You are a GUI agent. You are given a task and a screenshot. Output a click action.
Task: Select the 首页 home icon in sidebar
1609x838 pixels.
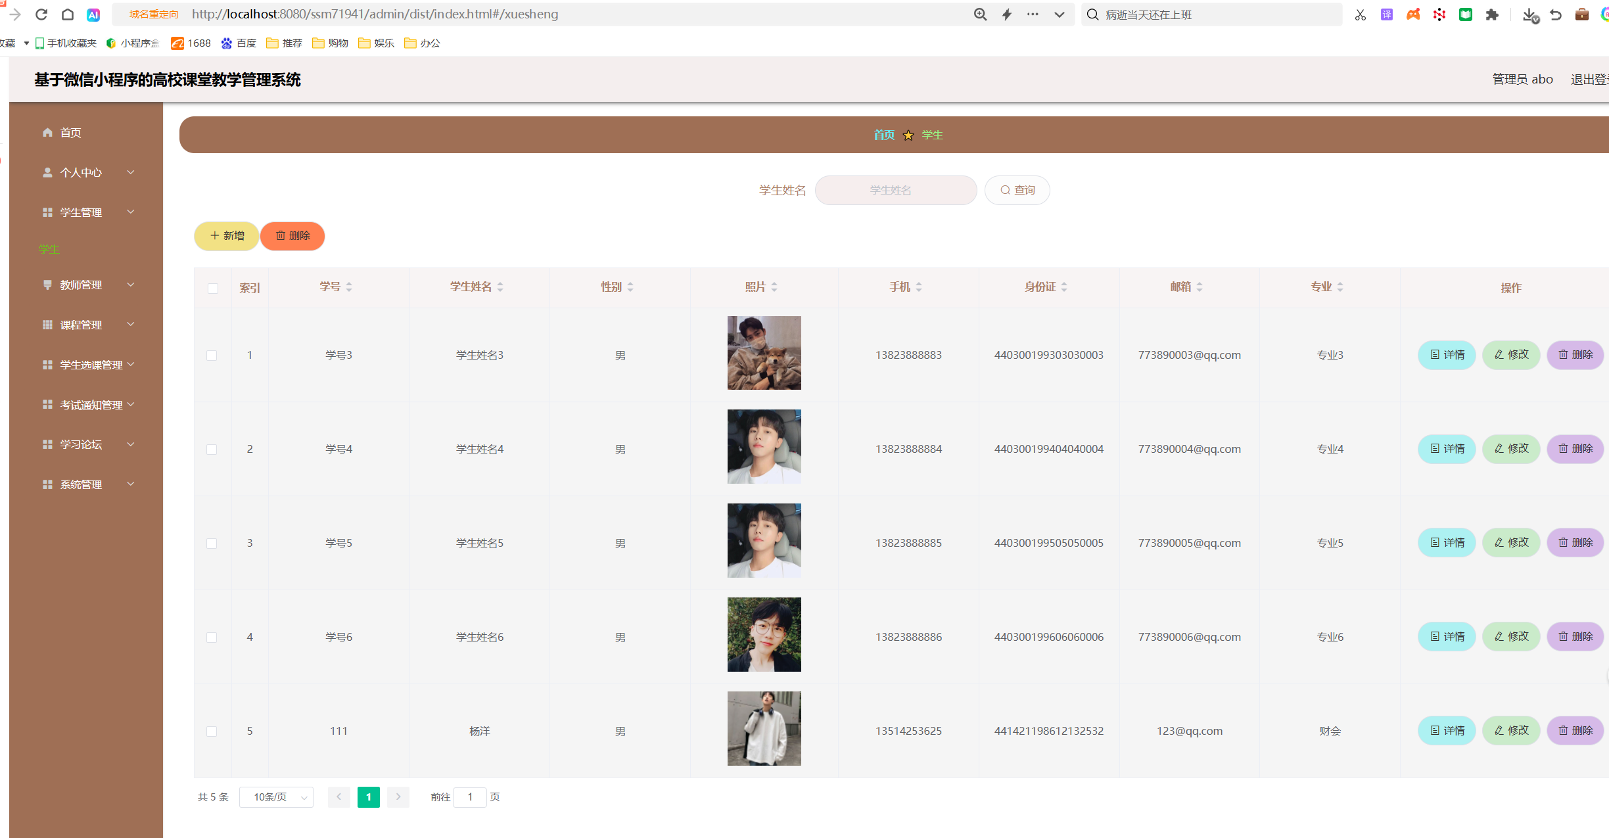[47, 133]
